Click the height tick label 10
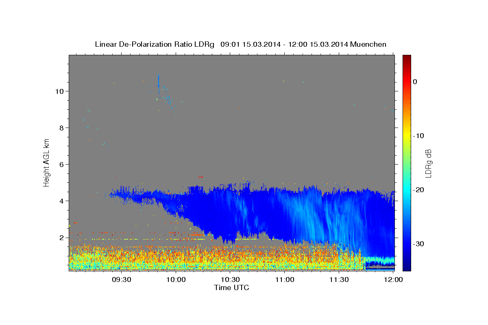 click(x=59, y=91)
